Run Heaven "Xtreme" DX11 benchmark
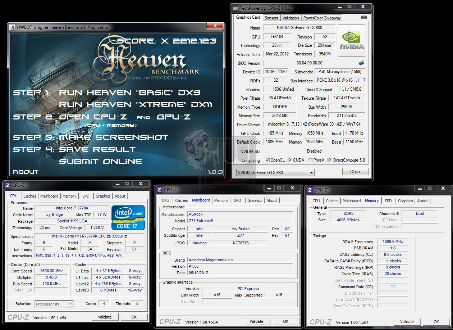453x330 pixels. coord(136,105)
